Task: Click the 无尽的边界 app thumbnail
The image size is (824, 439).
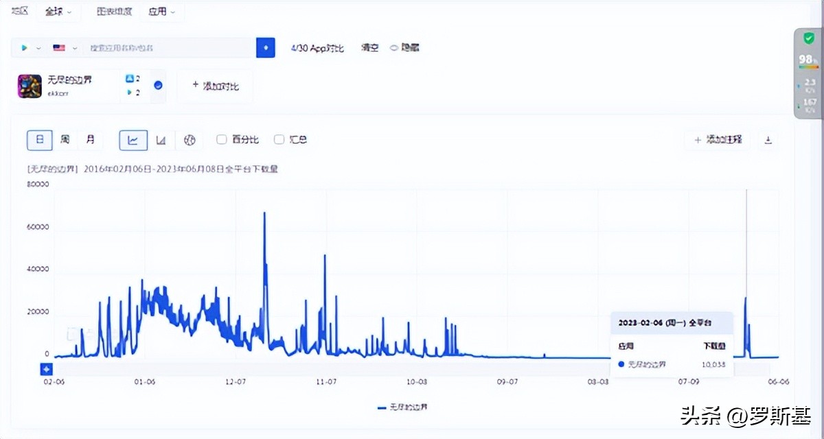Action: (29, 85)
